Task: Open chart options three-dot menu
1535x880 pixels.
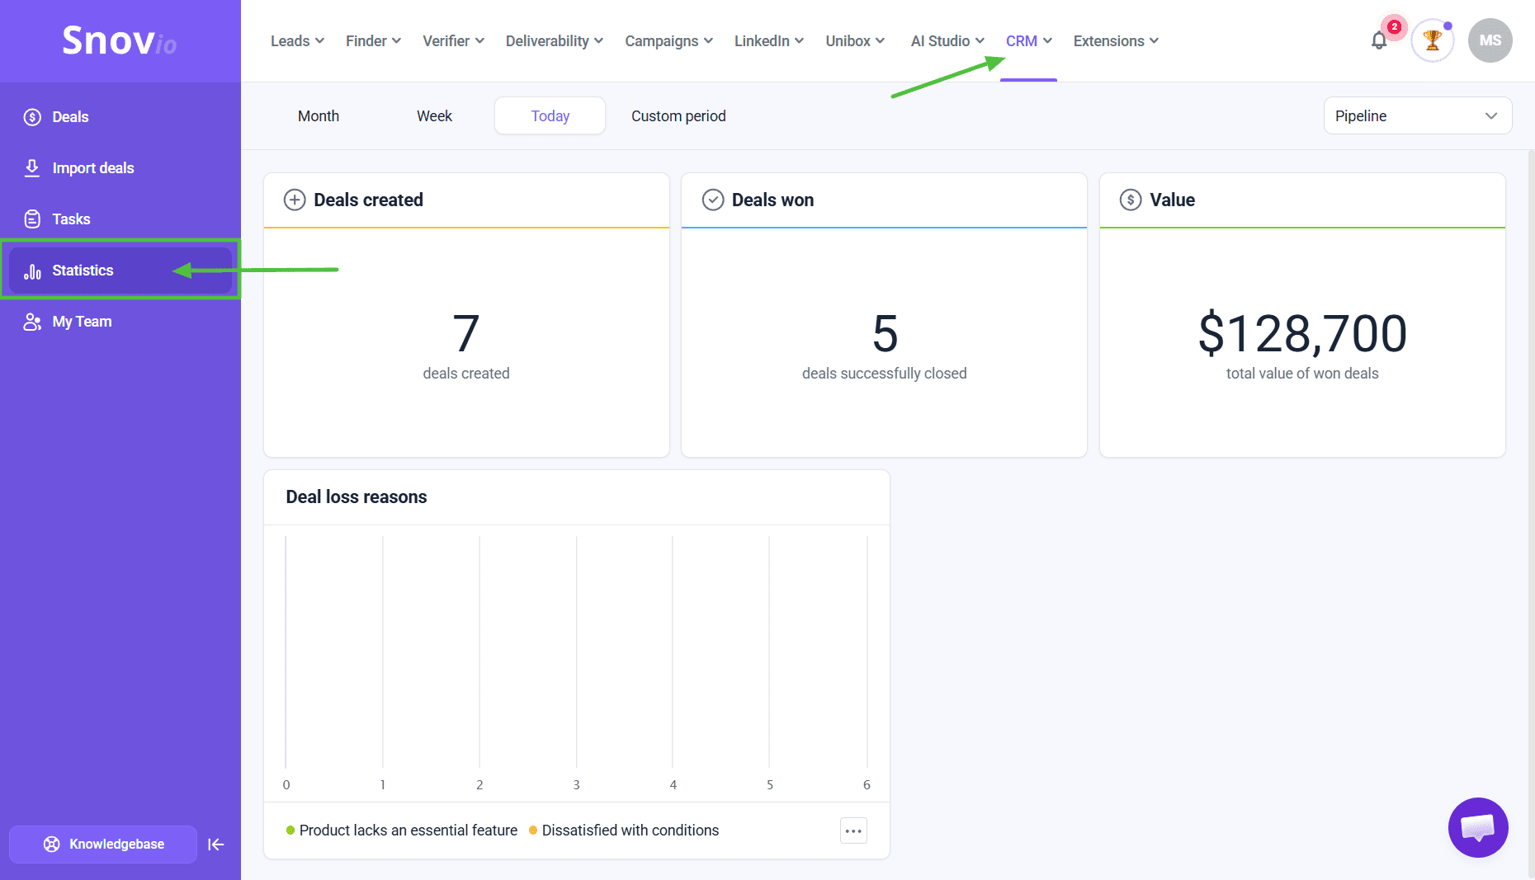Action: tap(853, 831)
